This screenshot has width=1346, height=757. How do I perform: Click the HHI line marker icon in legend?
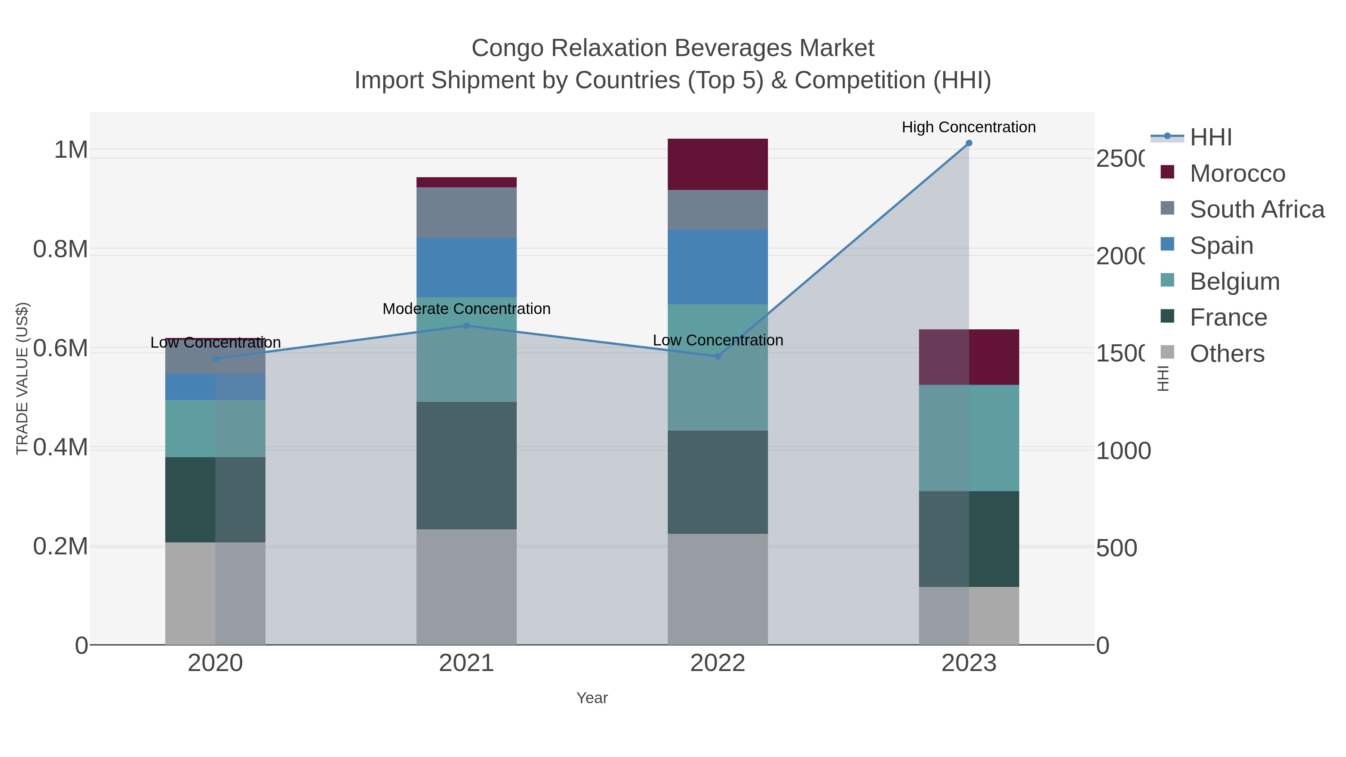(1167, 136)
